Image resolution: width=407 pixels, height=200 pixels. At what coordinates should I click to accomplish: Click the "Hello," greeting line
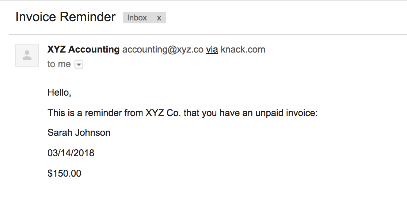coord(59,93)
